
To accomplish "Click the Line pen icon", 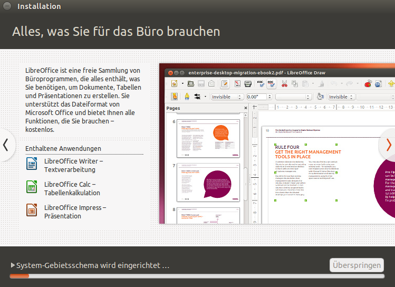I will point(187,97).
